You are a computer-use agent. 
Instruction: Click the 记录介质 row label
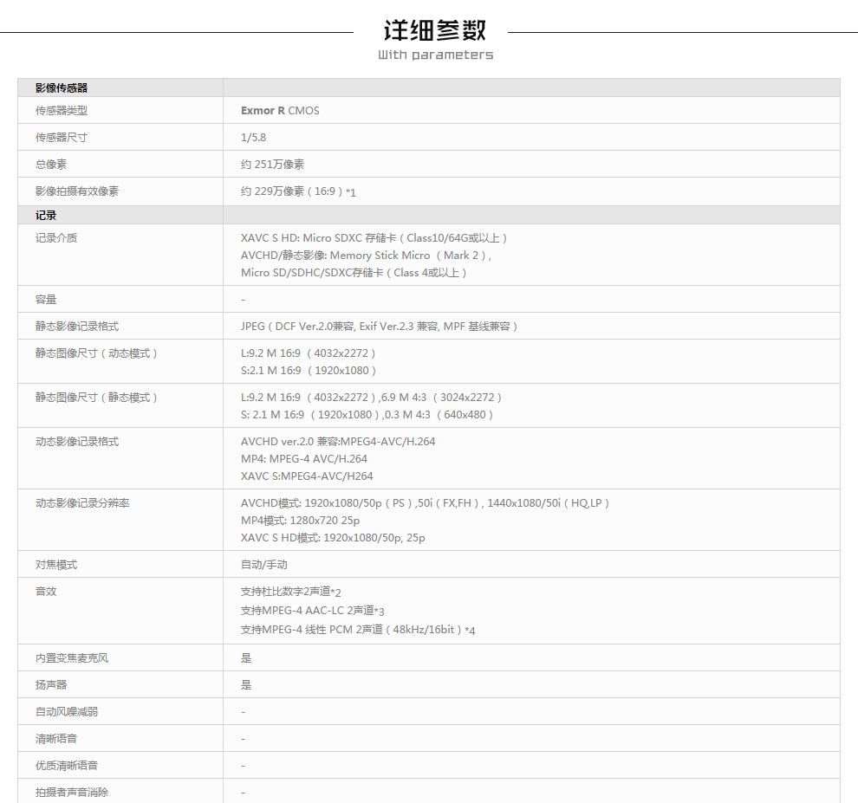coord(56,237)
